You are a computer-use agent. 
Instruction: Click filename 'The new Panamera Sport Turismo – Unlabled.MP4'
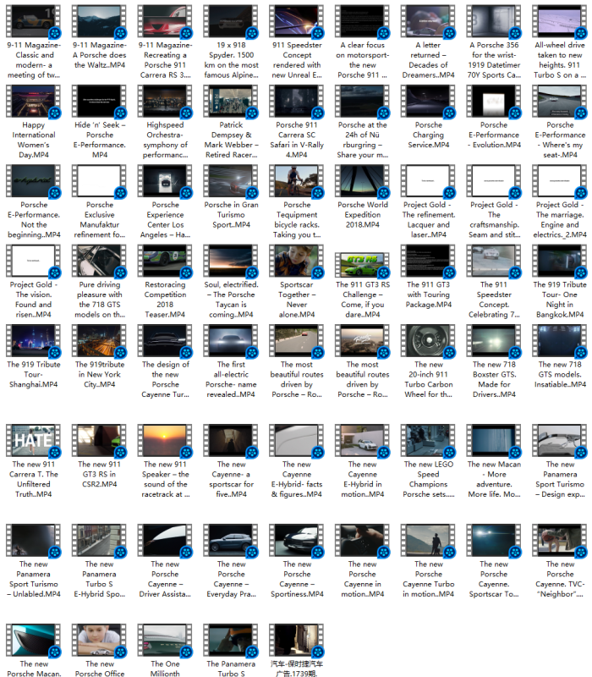33,579
